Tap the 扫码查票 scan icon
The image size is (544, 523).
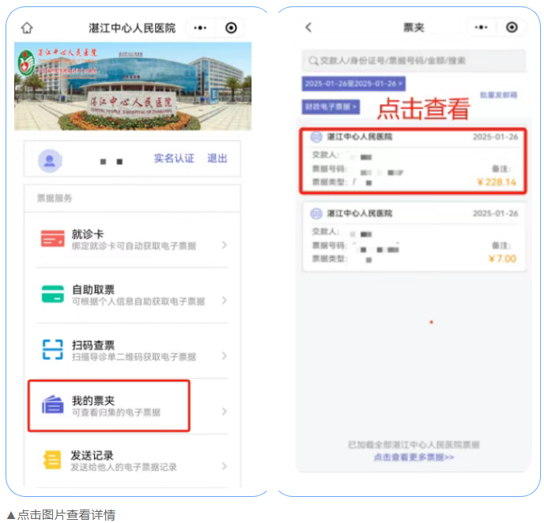point(53,350)
